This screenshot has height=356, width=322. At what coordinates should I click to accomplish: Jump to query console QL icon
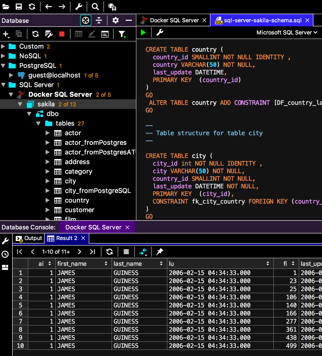105,34
